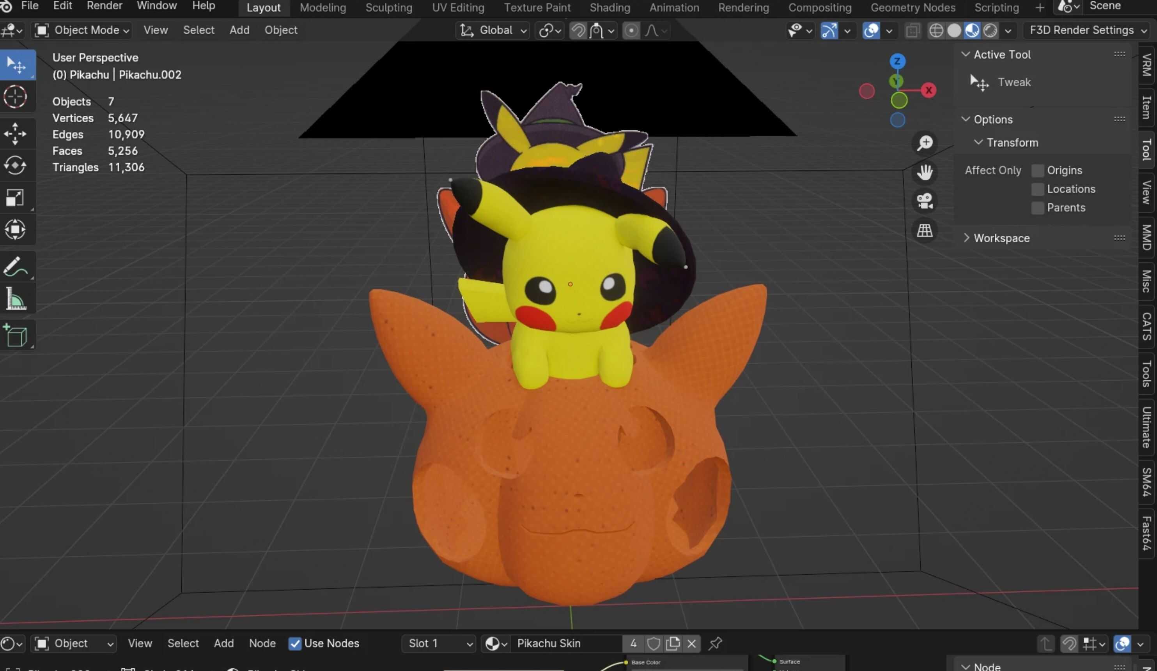Open the File menu
Image resolution: width=1157 pixels, height=671 pixels.
(x=30, y=6)
